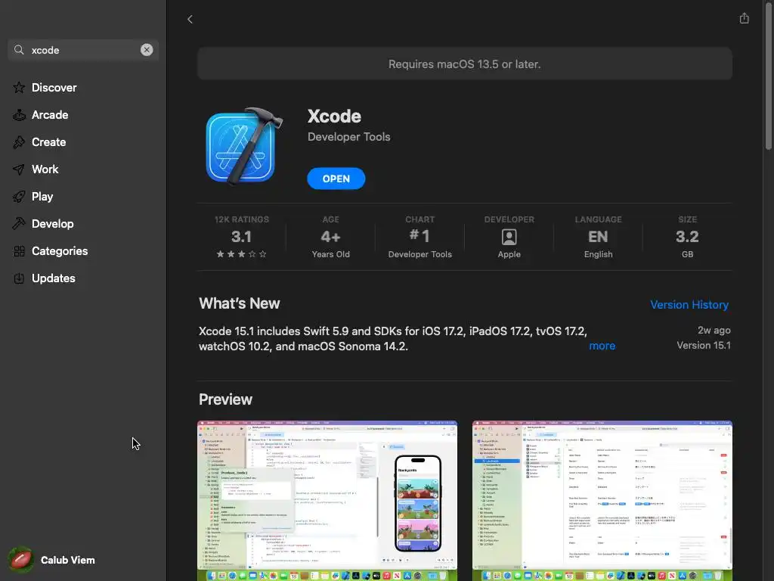
Task: Open the first Xcode preview screenshot
Action: click(327, 501)
